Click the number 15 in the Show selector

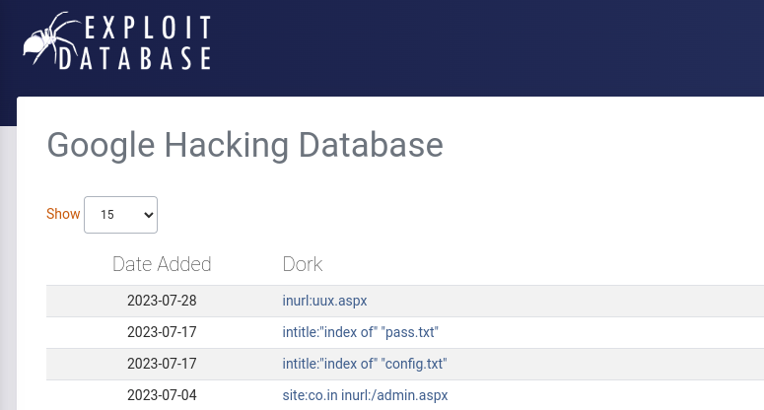pos(107,214)
